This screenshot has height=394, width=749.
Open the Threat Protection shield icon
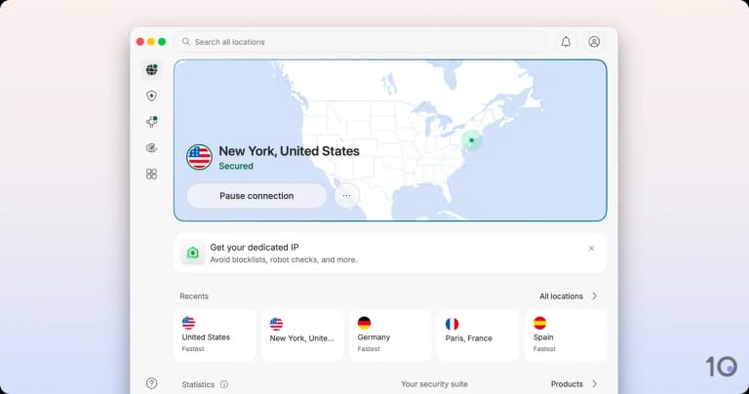(151, 96)
